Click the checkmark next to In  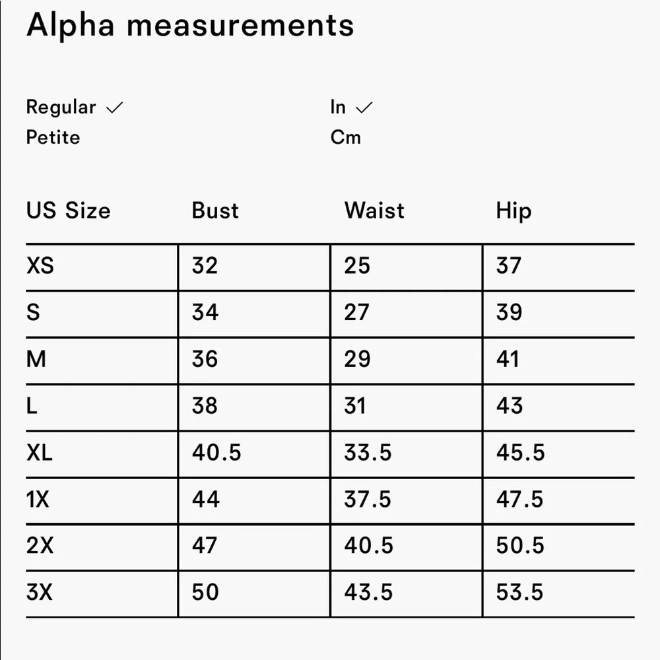coord(364,108)
